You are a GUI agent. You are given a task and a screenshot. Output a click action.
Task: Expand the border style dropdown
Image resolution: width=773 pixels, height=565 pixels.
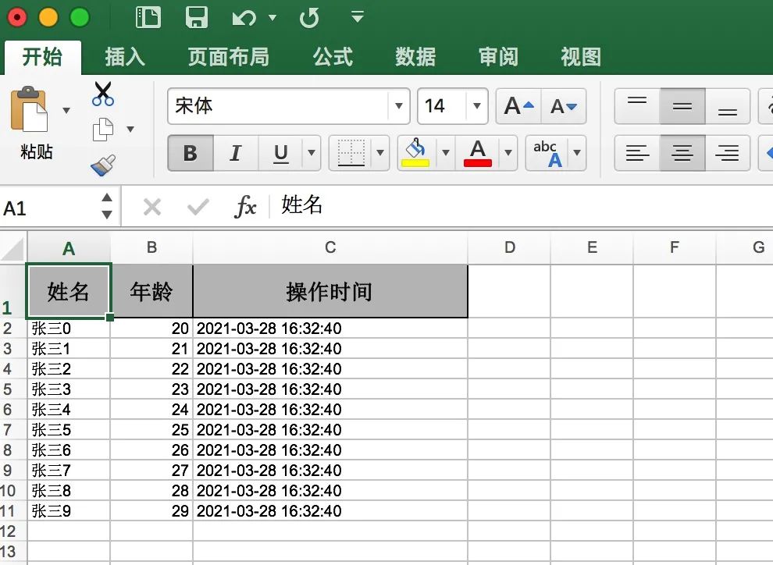pos(380,153)
